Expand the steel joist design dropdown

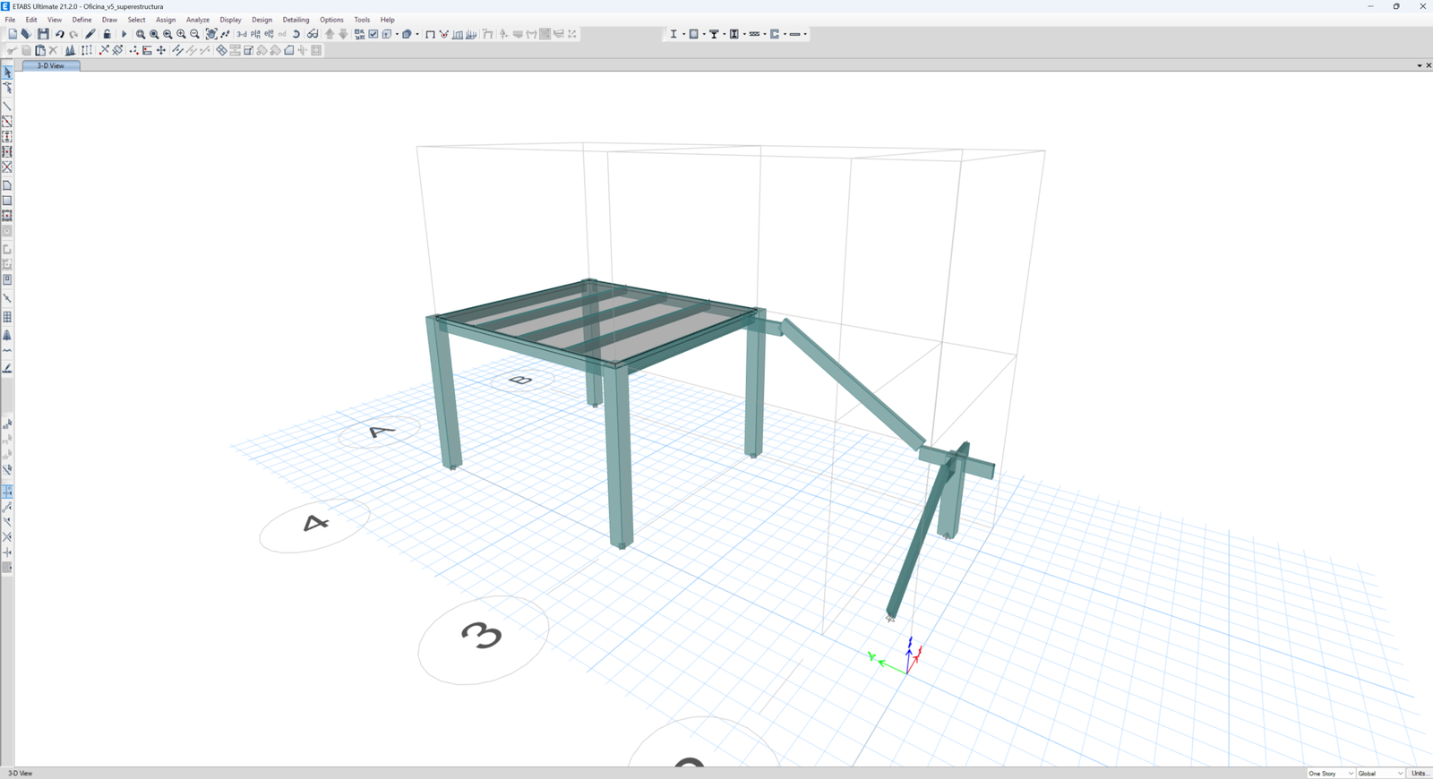[764, 34]
